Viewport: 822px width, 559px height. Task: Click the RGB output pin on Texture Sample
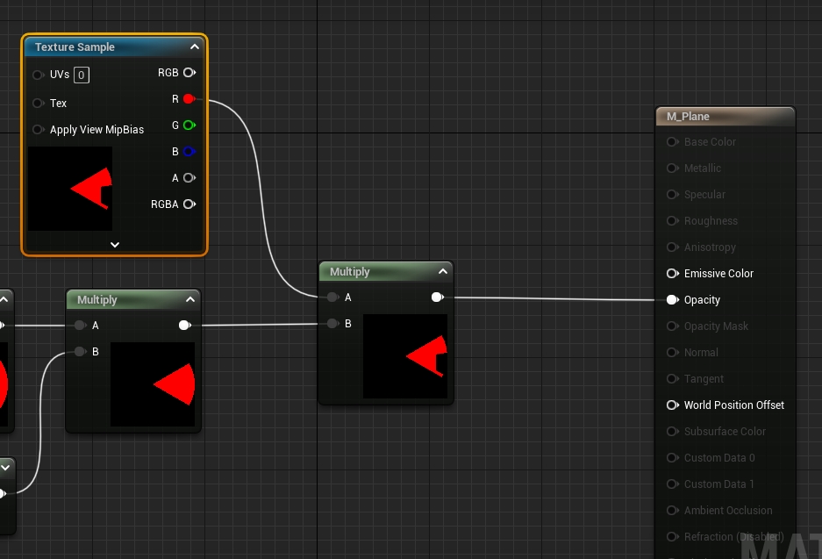tap(189, 73)
